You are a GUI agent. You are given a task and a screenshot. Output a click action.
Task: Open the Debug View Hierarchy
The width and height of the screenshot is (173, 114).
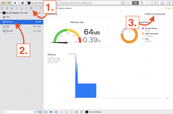click(x=77, y=112)
